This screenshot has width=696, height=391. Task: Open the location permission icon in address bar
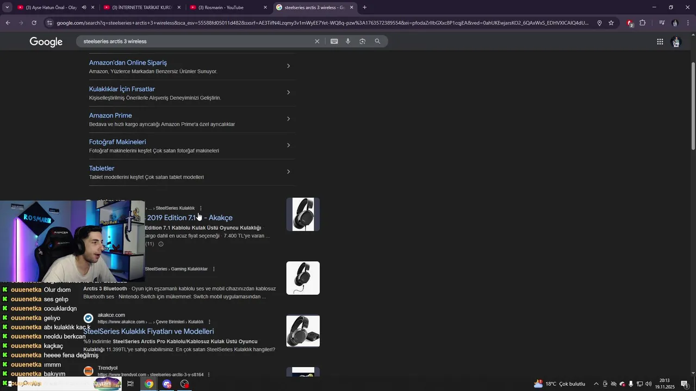pyautogui.click(x=599, y=23)
